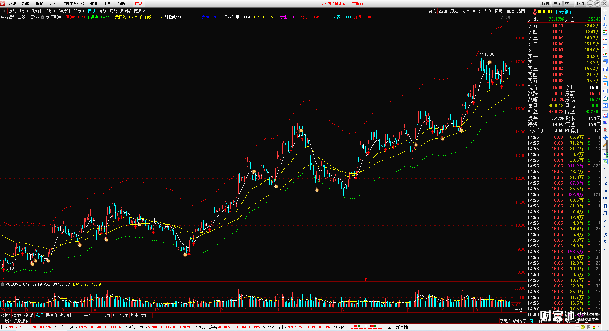Click the 000001 stock code in quote panel

pos(545,12)
